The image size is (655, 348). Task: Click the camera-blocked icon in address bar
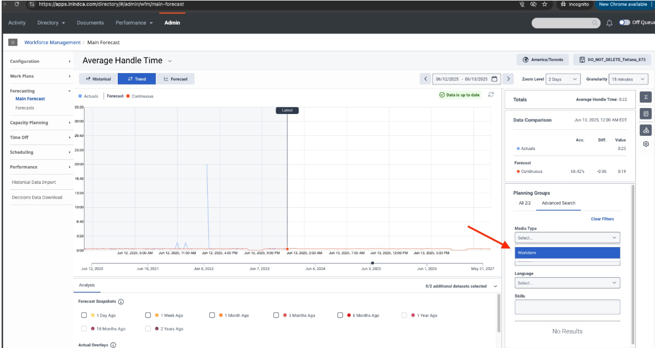[523, 4]
